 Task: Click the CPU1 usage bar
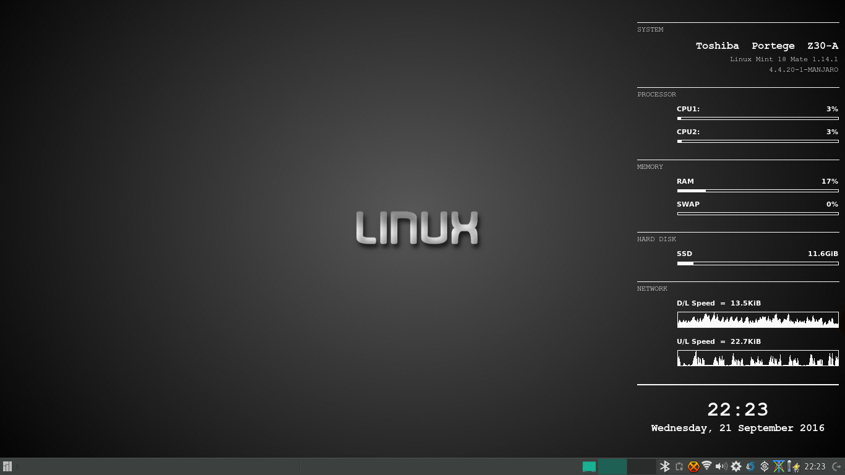tap(758, 118)
